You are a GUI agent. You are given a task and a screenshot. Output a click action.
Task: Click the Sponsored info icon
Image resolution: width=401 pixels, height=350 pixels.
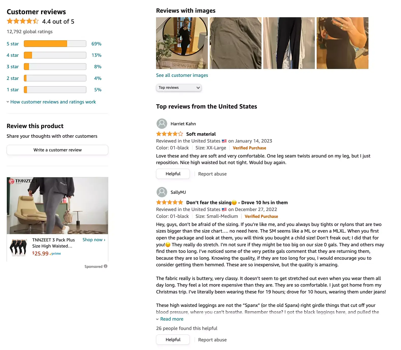(x=105, y=266)
